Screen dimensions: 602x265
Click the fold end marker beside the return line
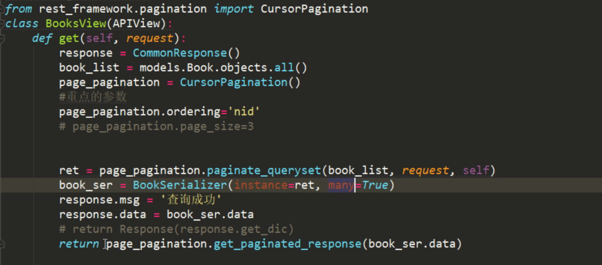[2, 244]
